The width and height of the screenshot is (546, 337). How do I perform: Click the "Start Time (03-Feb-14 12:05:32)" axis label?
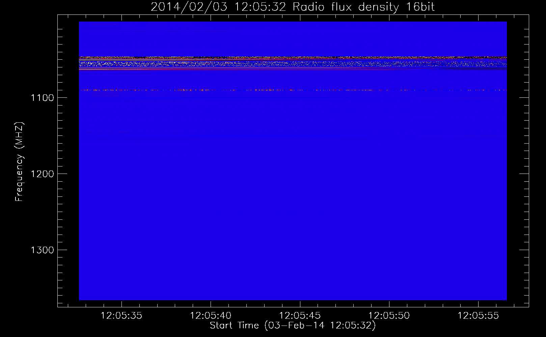coord(293,326)
